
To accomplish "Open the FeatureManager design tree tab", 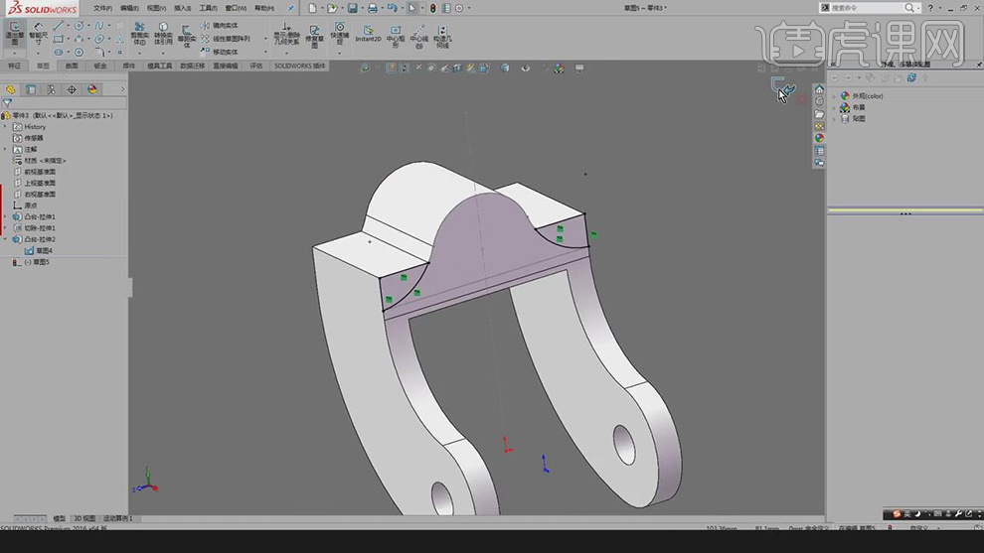I will 10,89.
